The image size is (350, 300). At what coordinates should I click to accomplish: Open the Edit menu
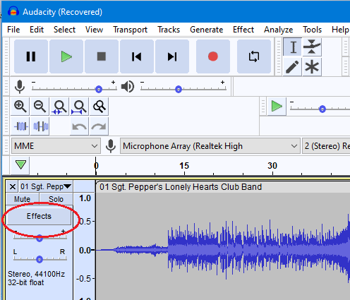[37, 30]
